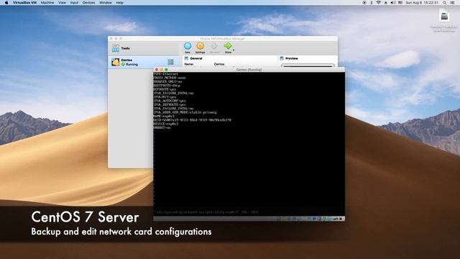The image size is (460, 259).
Task: Open the Window menu
Action: coord(106,3)
